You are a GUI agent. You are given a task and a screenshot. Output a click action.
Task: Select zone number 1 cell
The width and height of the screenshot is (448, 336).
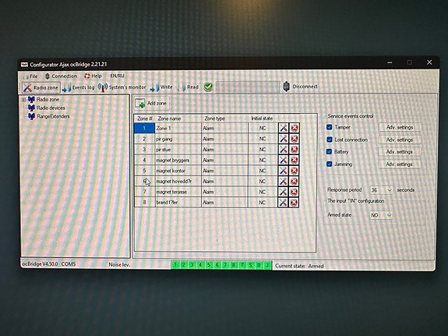tap(144, 128)
